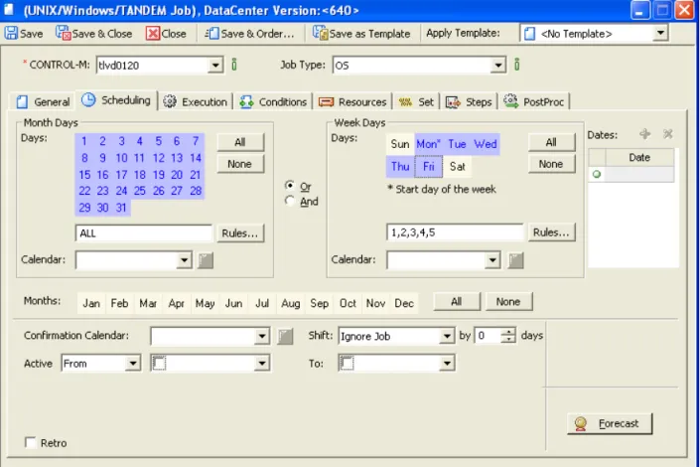
Task: Open the Job Type dropdown showing OS
Action: [x=497, y=66]
